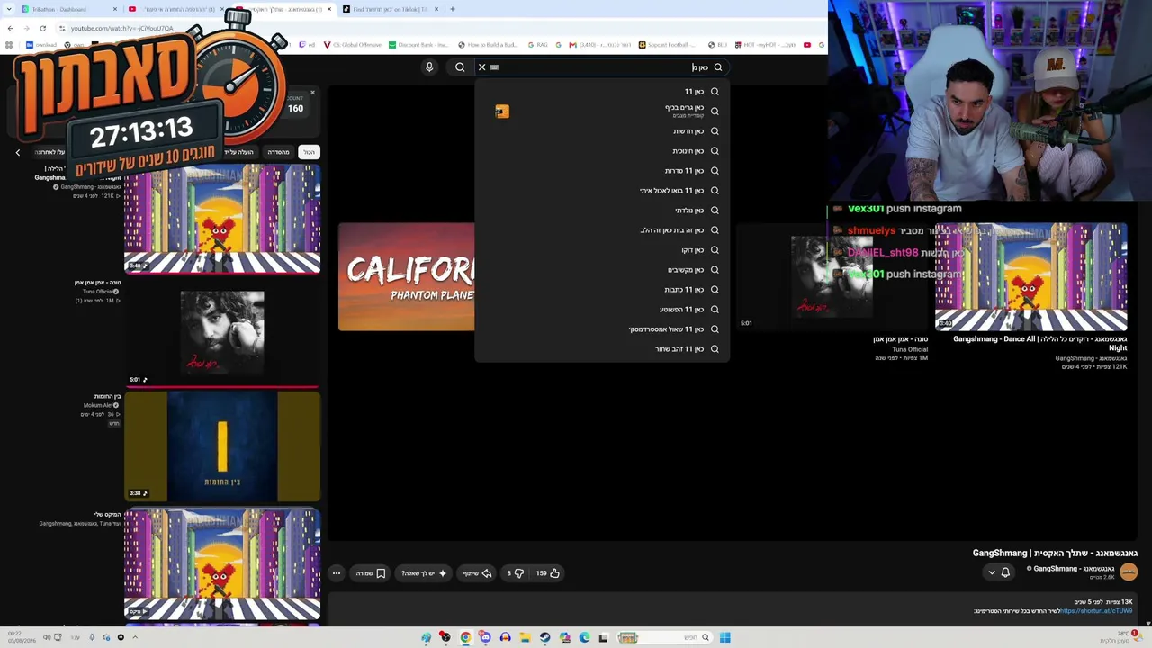Pick the suggestion 'כאן 11 הפשוטע'

(x=602, y=310)
